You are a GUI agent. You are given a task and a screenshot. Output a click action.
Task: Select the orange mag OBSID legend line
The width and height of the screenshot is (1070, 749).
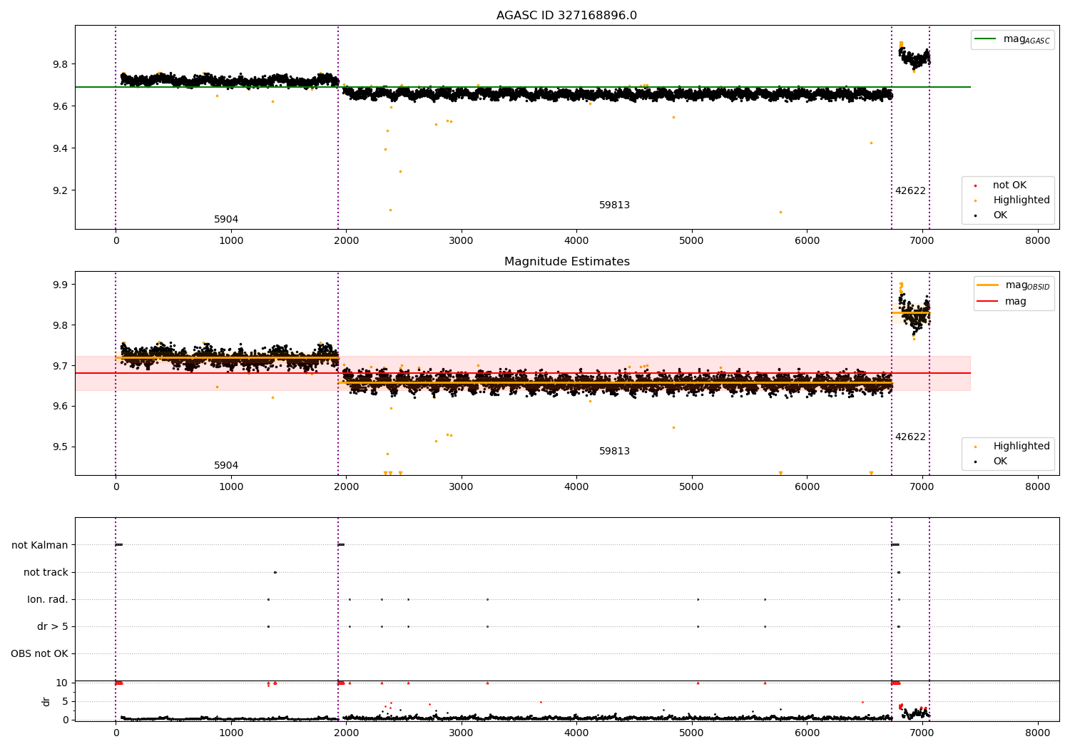coord(989,285)
